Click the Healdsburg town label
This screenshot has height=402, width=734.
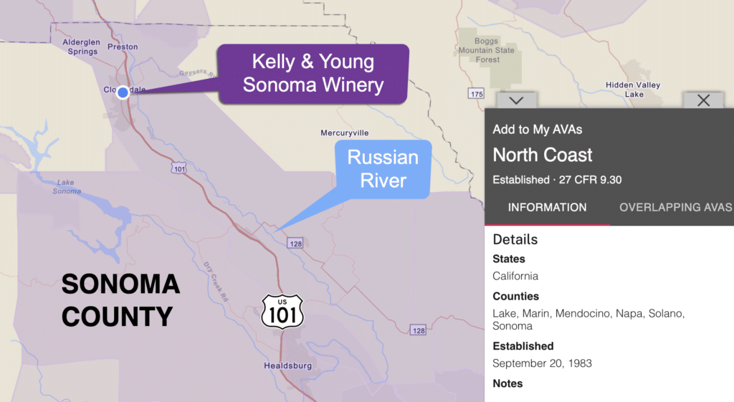tap(288, 366)
